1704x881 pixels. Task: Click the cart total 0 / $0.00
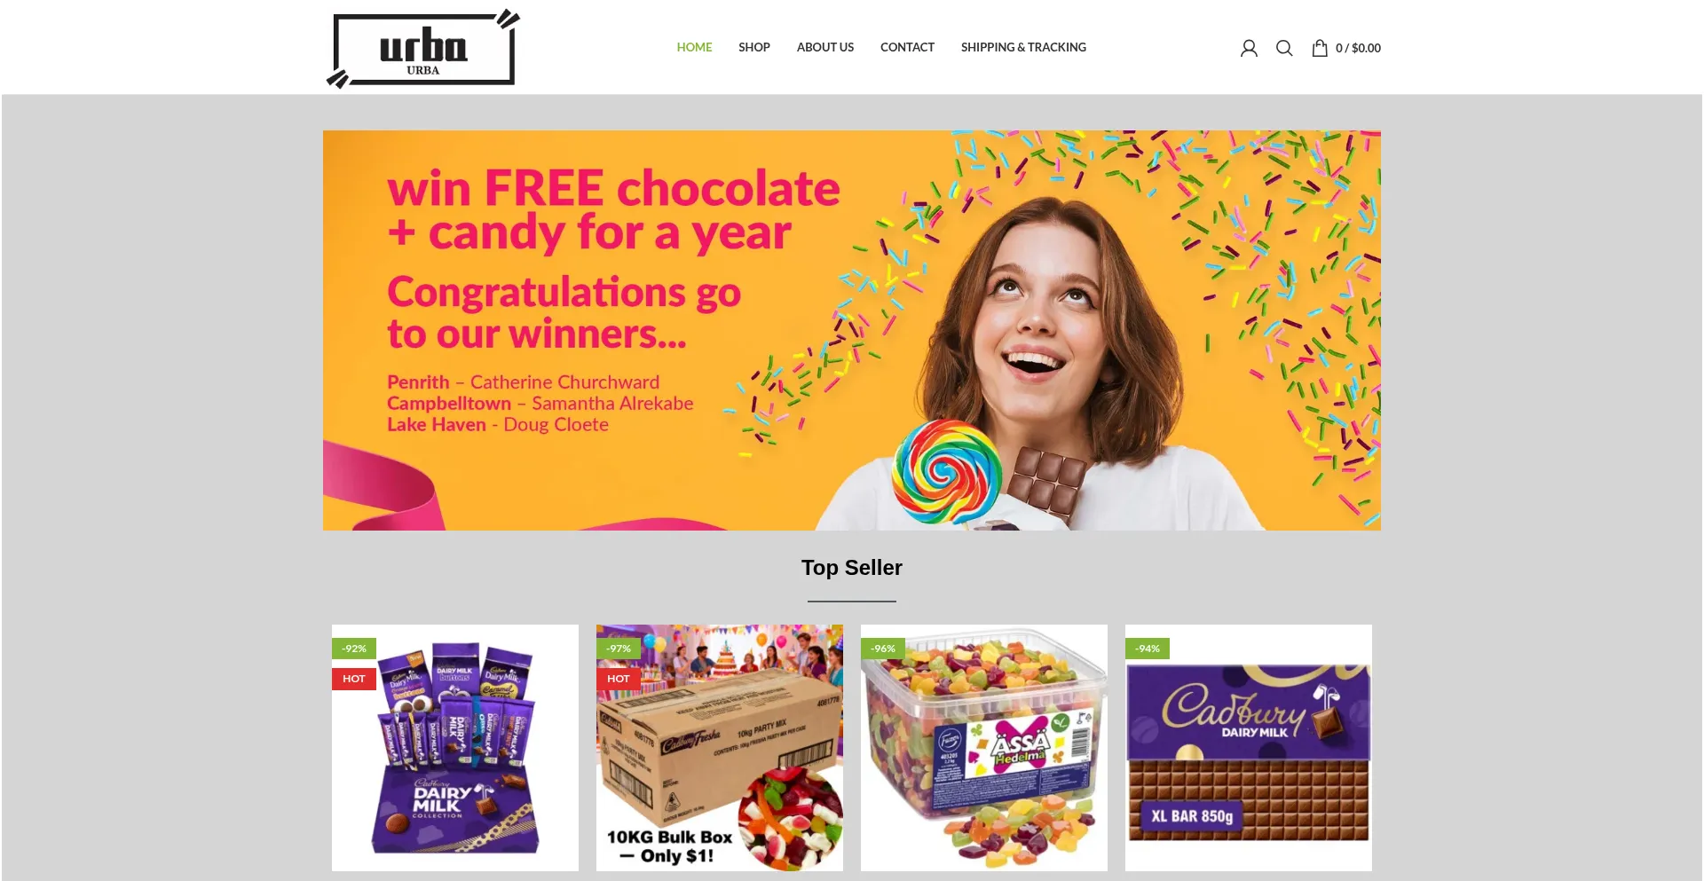click(1358, 48)
